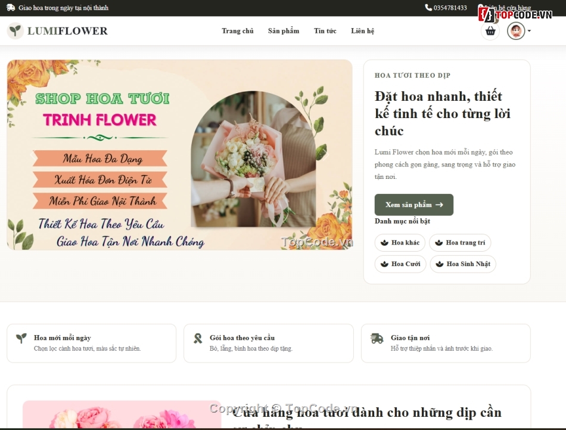Screen dimensions: 566x430
Task: Click the Danh mục nổi bật label
Action: 403,221
